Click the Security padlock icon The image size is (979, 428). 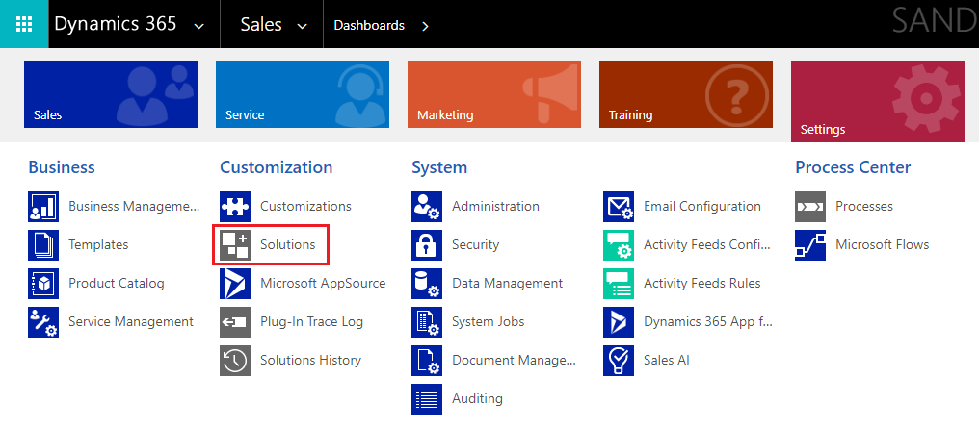pos(427,245)
